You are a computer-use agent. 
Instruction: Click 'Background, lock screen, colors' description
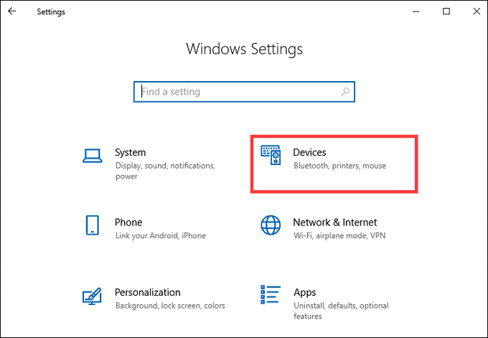tap(170, 306)
